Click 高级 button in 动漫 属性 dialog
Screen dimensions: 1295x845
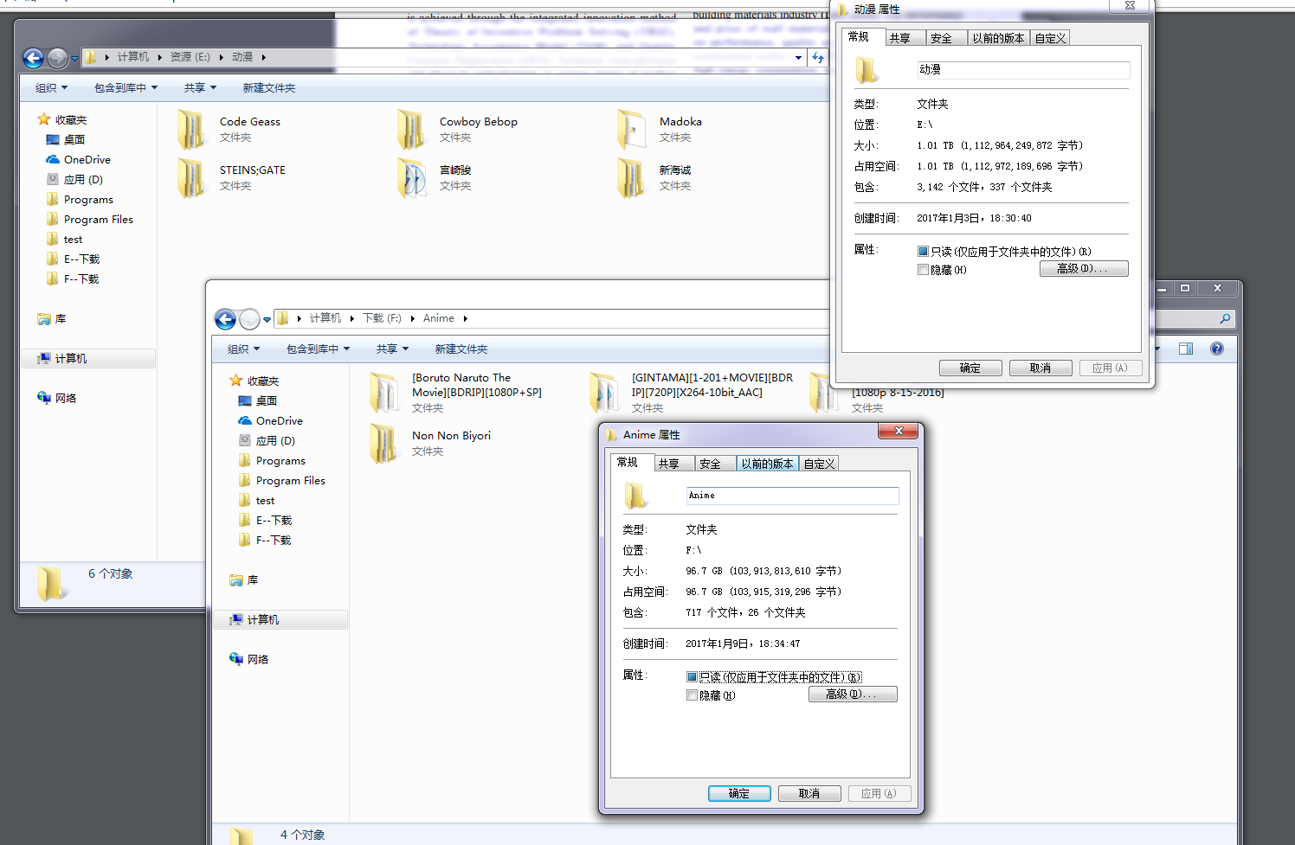(1084, 269)
